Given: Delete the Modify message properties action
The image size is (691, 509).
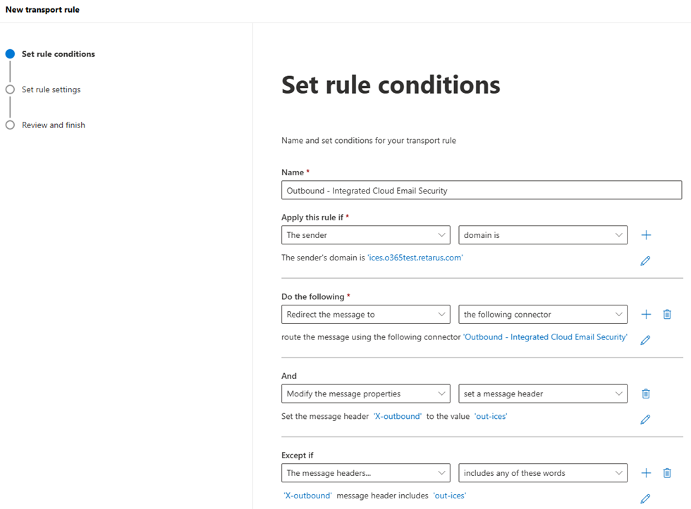Looking at the screenshot, I should click(x=646, y=394).
